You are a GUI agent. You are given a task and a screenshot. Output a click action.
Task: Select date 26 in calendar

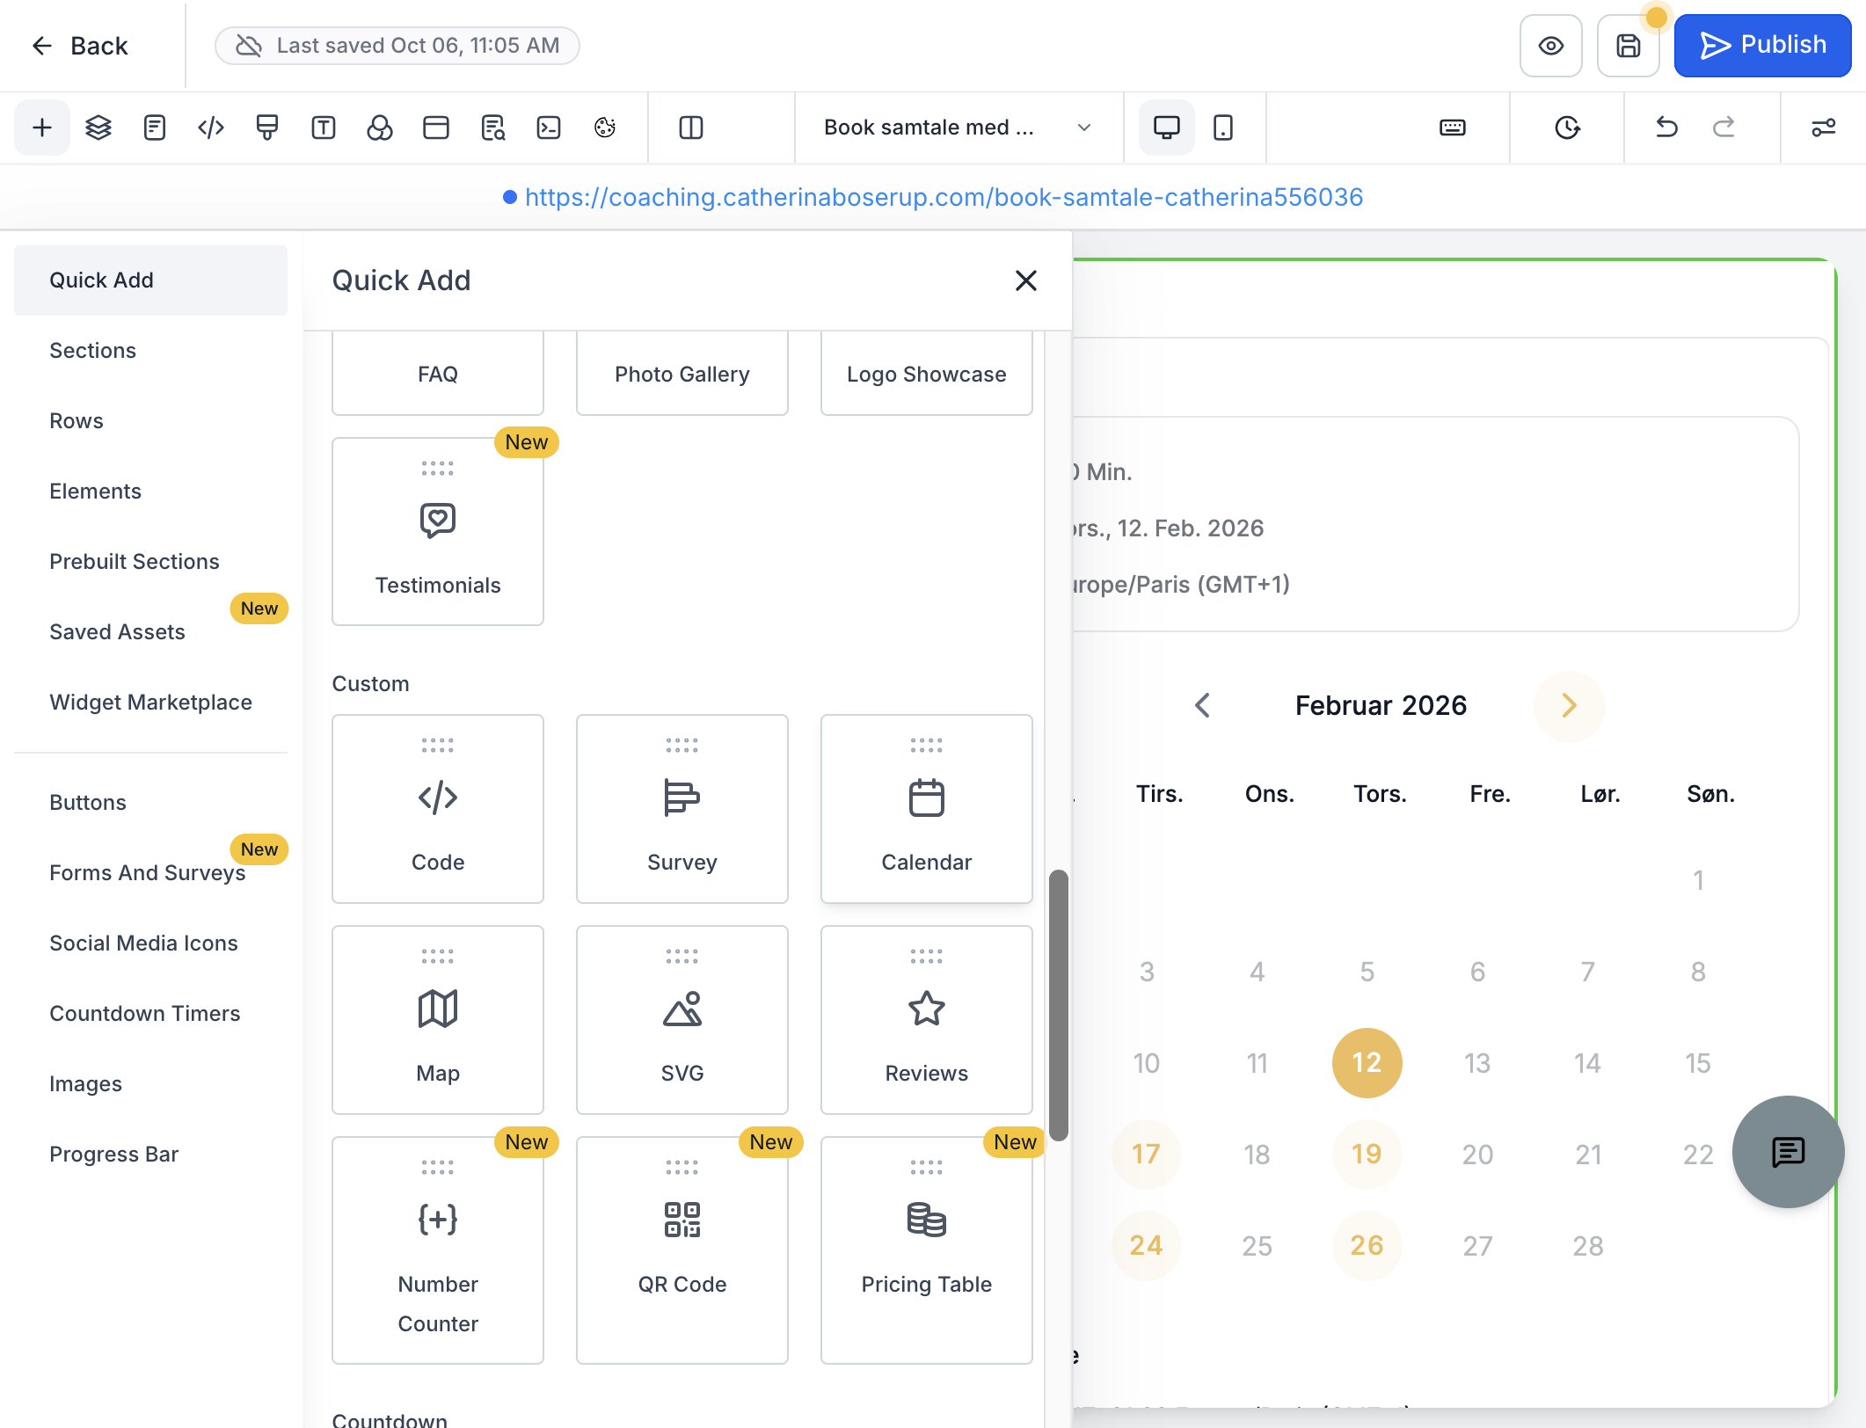pos(1367,1246)
